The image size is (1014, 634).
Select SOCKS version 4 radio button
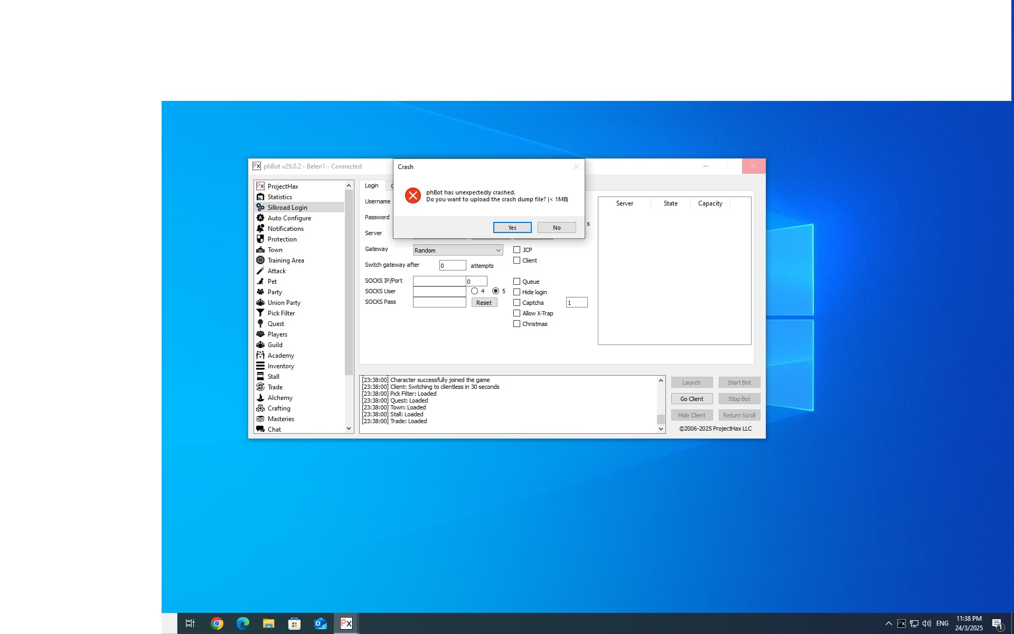tap(475, 291)
